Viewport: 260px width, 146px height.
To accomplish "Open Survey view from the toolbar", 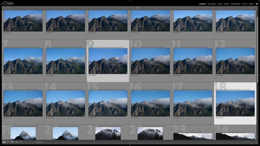I will (16, 142).
